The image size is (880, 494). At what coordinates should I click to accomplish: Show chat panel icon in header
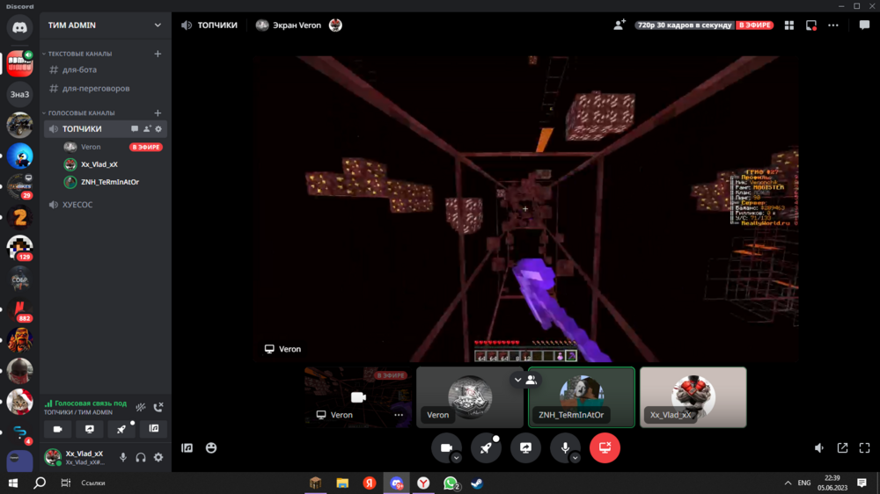pos(864,25)
